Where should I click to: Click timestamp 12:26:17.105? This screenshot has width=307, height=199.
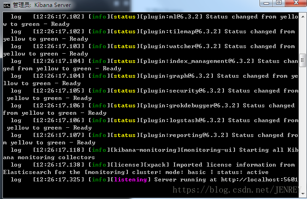point(58,91)
